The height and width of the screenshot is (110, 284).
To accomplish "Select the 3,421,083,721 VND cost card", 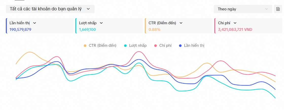I will click(x=248, y=26).
